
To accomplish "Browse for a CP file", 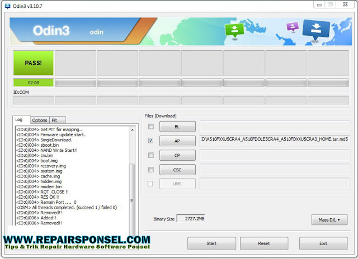I will click(x=177, y=155).
